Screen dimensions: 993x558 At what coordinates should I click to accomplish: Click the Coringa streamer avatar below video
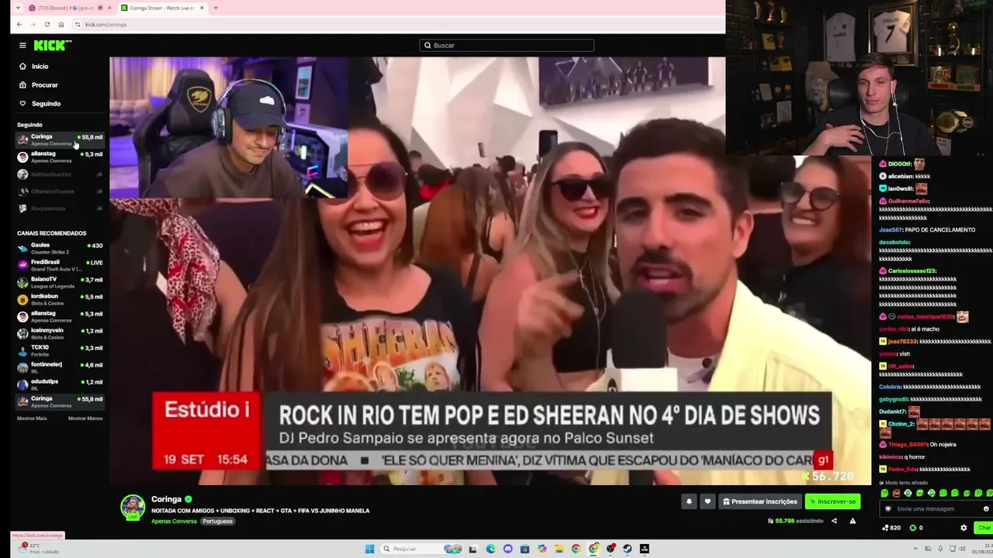pyautogui.click(x=133, y=507)
